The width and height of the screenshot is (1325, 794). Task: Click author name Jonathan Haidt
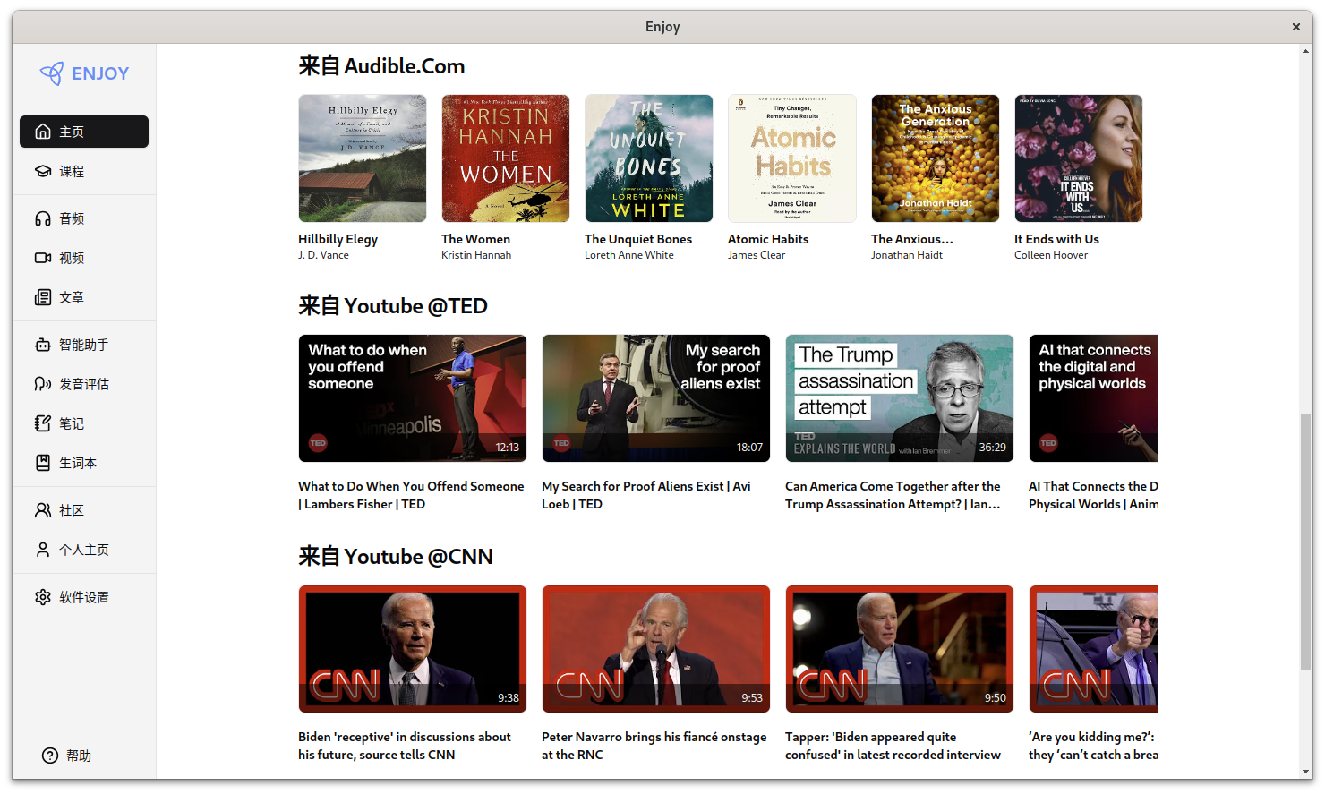[907, 255]
